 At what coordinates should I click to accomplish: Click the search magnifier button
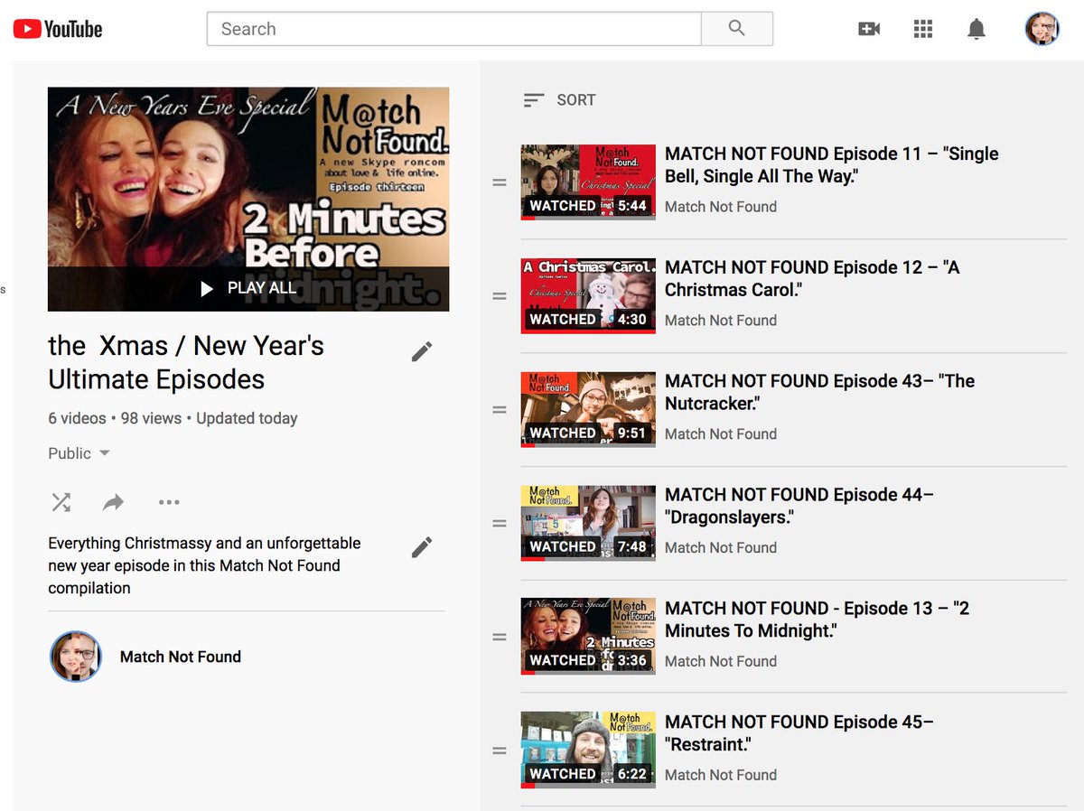(737, 29)
